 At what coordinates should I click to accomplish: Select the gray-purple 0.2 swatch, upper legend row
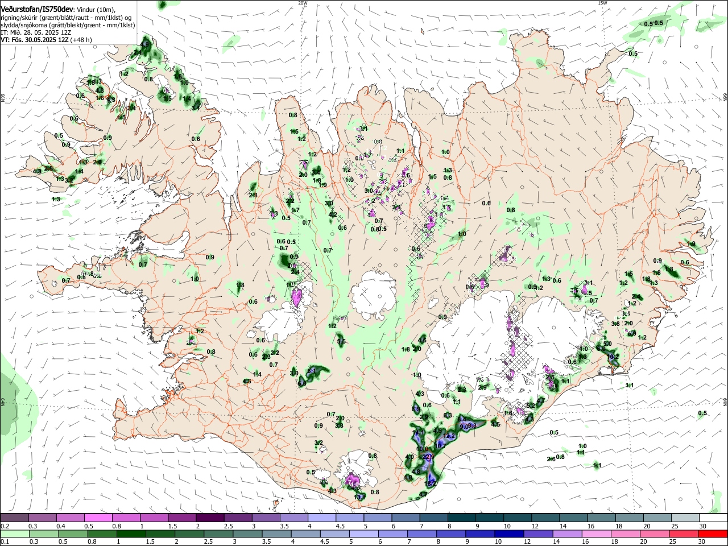pos(14,518)
